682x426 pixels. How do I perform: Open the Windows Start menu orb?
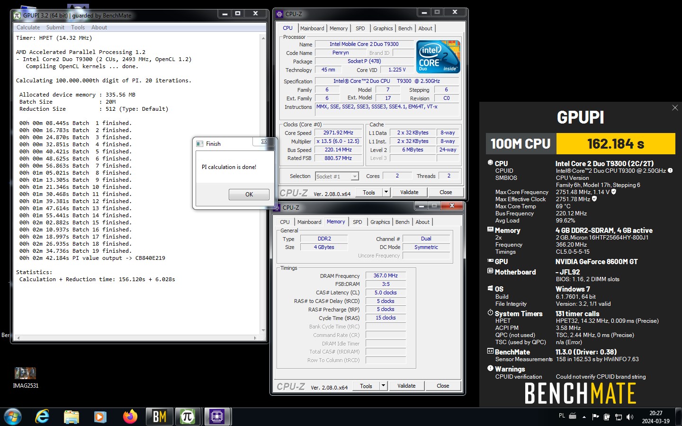(x=13, y=417)
